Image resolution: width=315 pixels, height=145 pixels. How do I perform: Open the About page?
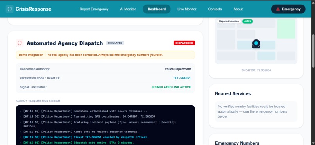coord(238,9)
